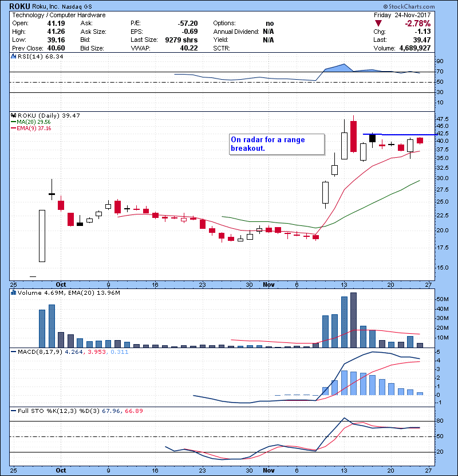Click the 'On radar for a range breakout.' annotation

277,144
